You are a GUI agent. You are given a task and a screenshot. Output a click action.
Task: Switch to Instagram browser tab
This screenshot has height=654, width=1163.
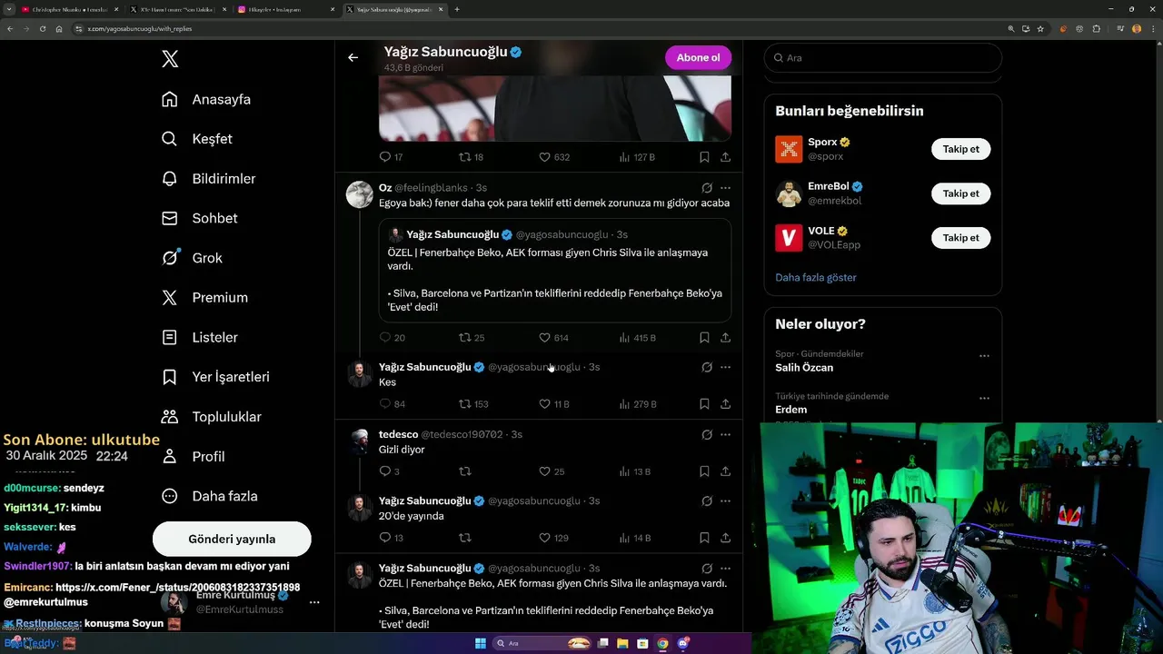pyautogui.click(x=285, y=9)
